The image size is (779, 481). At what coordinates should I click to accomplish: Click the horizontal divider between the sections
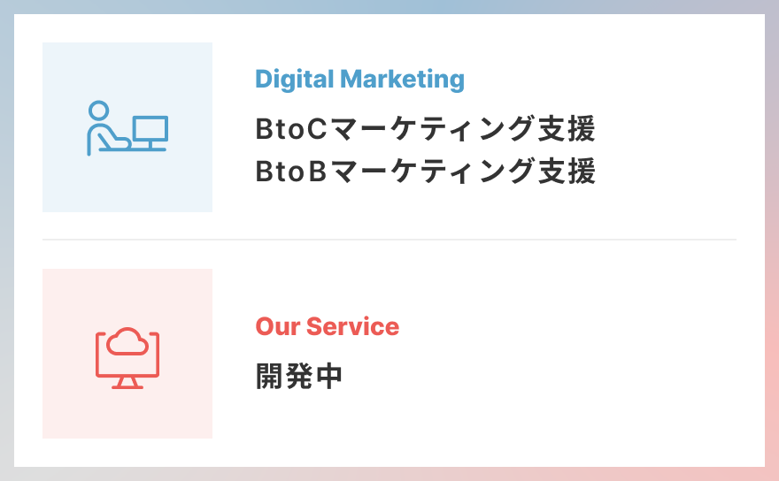tap(389, 240)
